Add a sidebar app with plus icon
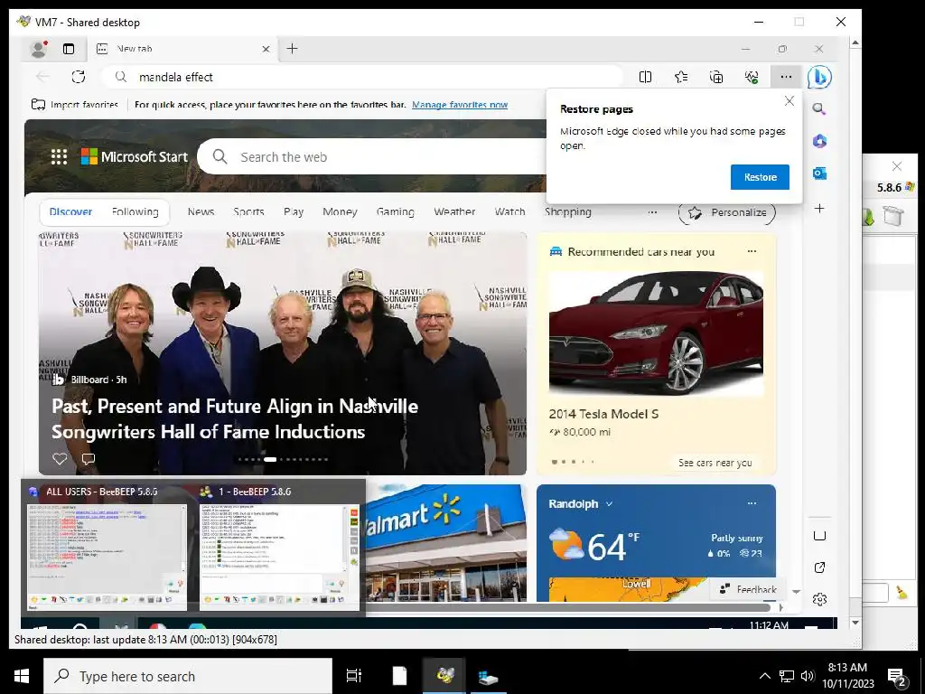 coord(819,209)
